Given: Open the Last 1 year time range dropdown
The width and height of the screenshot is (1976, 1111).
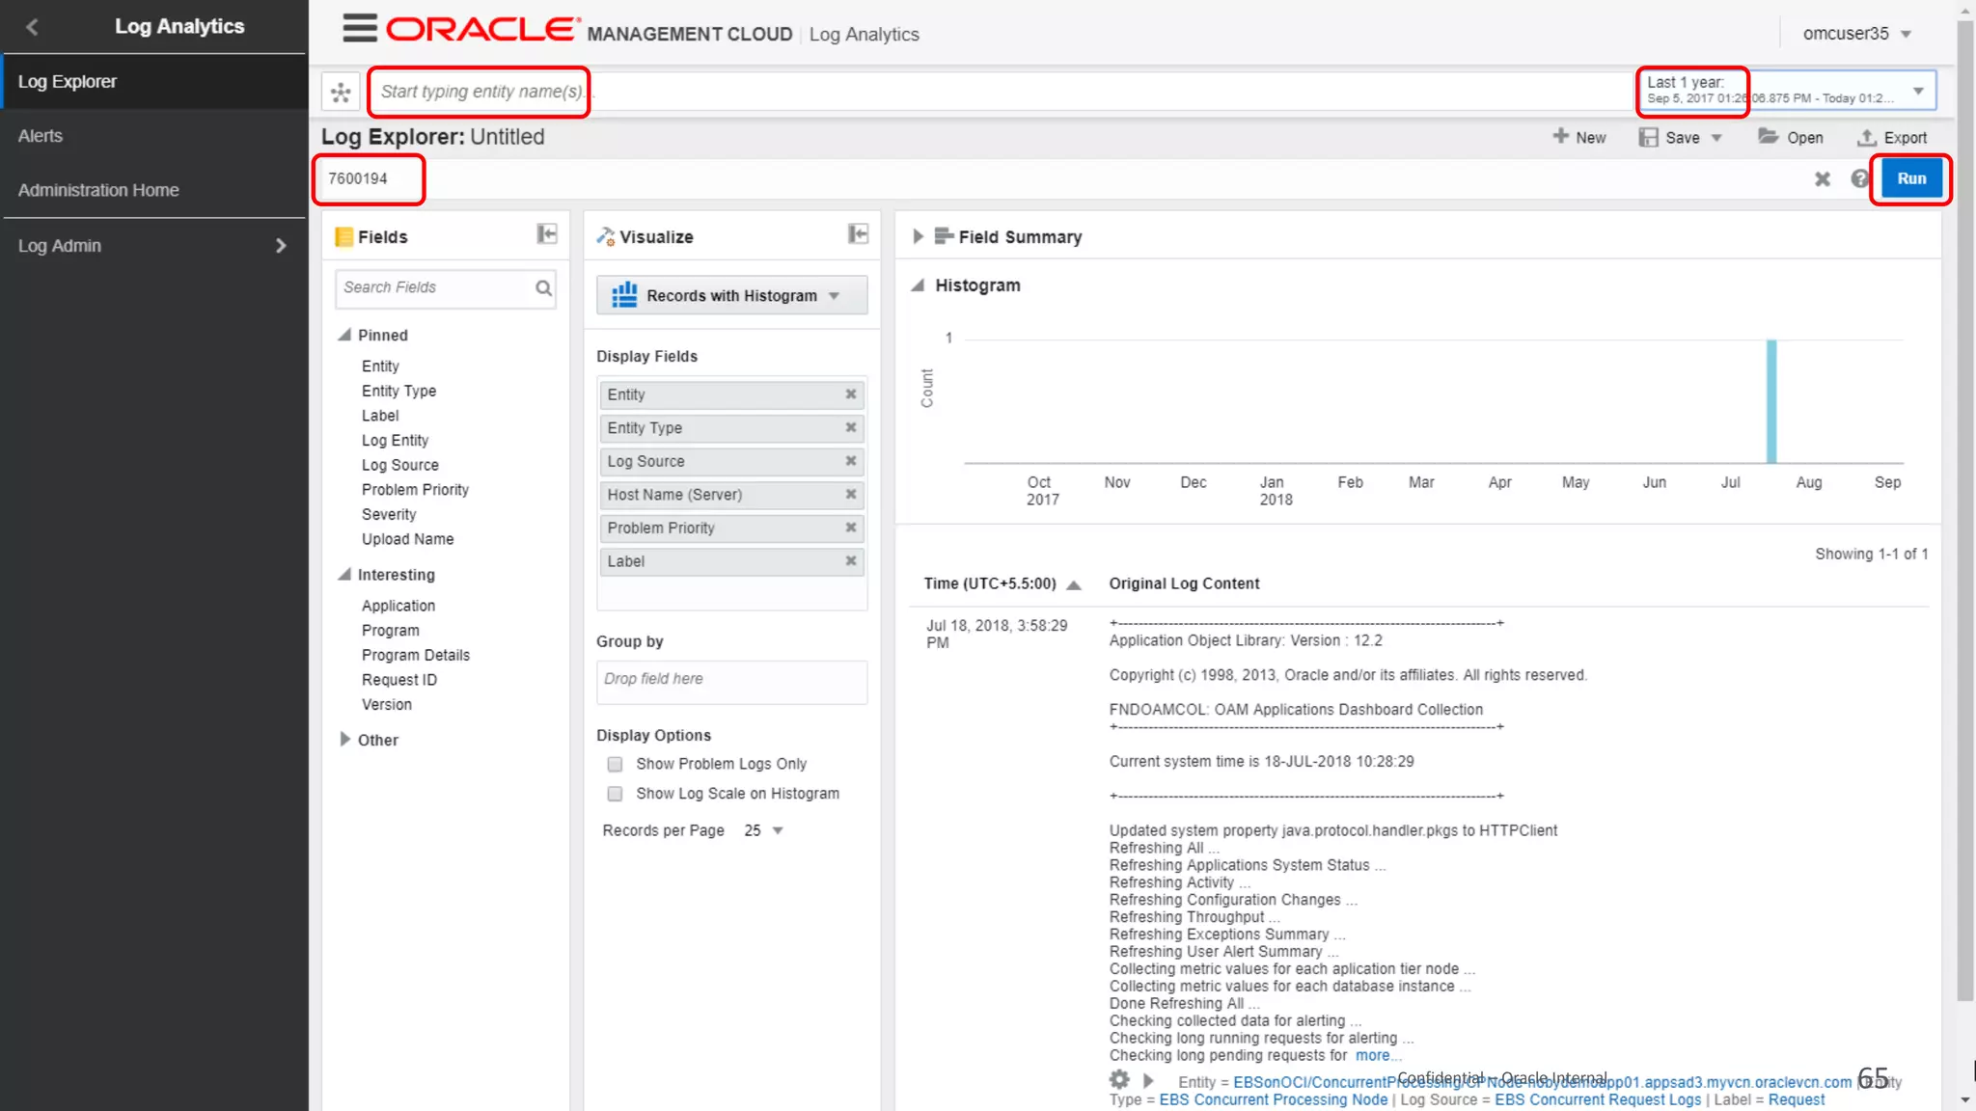Looking at the screenshot, I should tap(1918, 91).
